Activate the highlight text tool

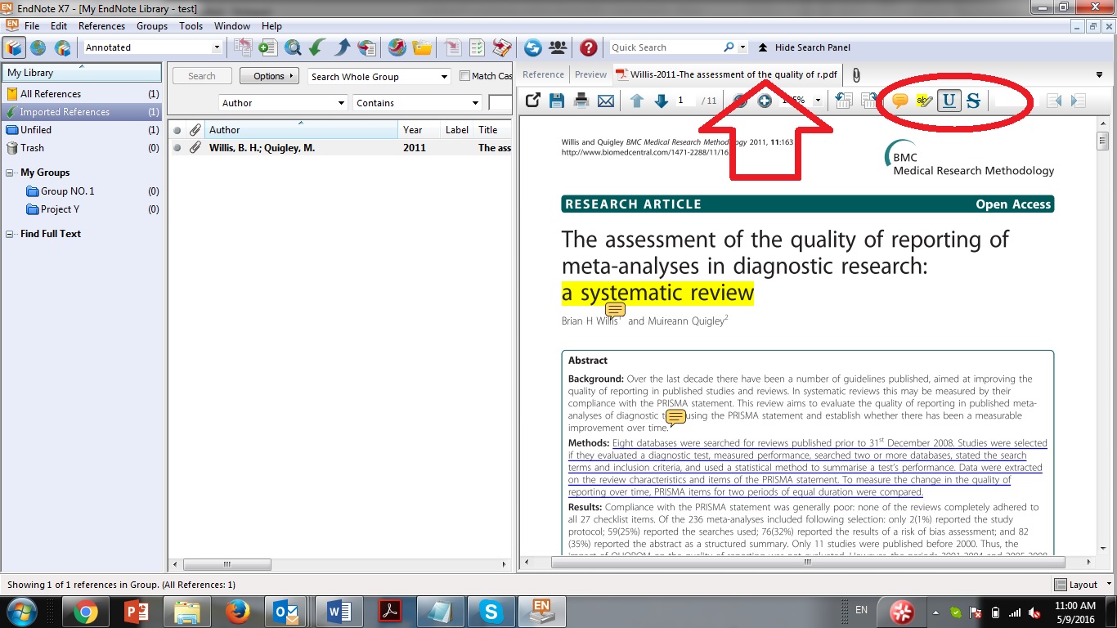pos(925,101)
